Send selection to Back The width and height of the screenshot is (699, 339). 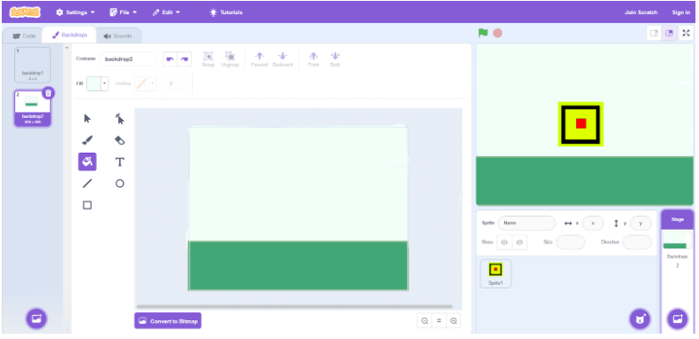tap(335, 59)
